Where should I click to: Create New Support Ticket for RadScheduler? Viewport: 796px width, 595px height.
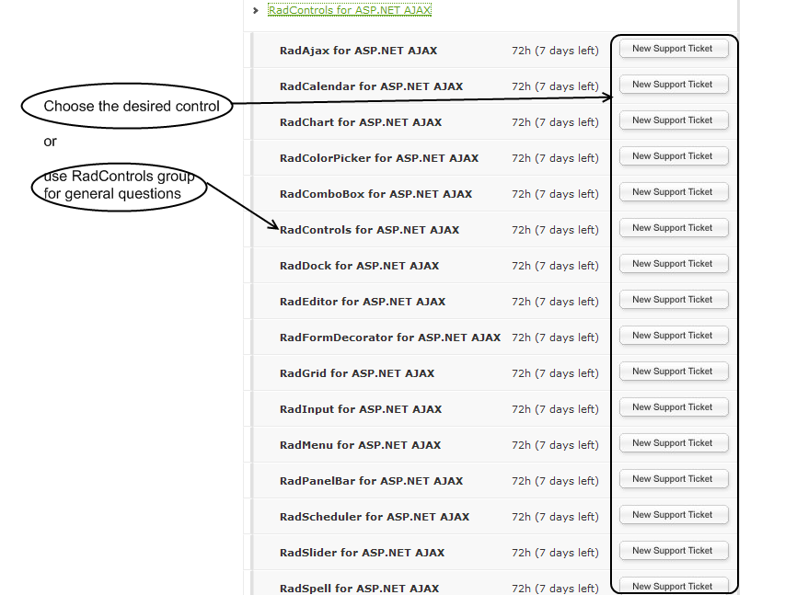(673, 515)
